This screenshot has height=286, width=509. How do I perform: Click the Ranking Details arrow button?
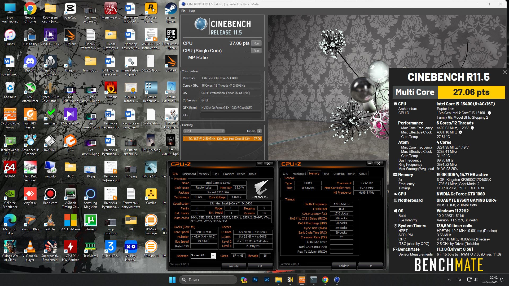tap(259, 131)
